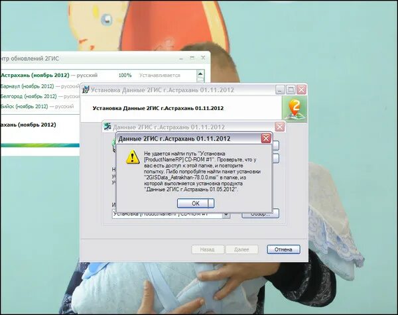
Task: Open the Установка path combo box dropdown
Action: tap(226, 215)
